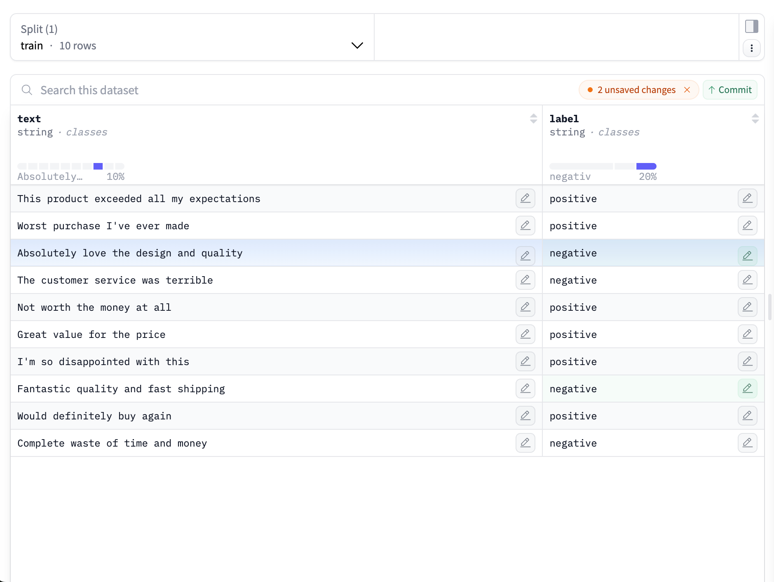Edit the label on "Absolutely love the design" row
The height and width of the screenshot is (582, 774).
coord(747,255)
